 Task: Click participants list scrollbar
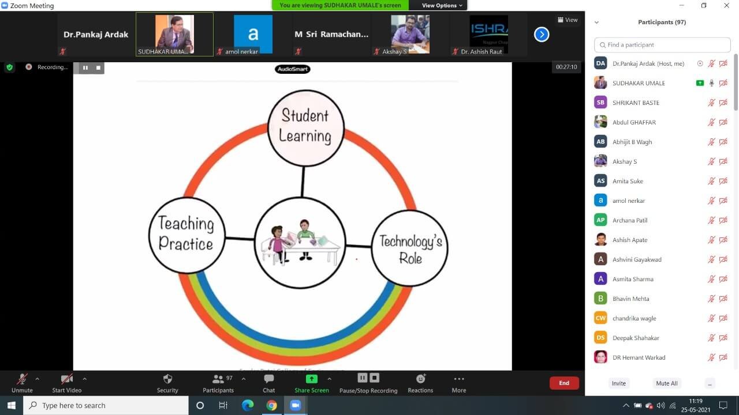pyautogui.click(x=736, y=84)
